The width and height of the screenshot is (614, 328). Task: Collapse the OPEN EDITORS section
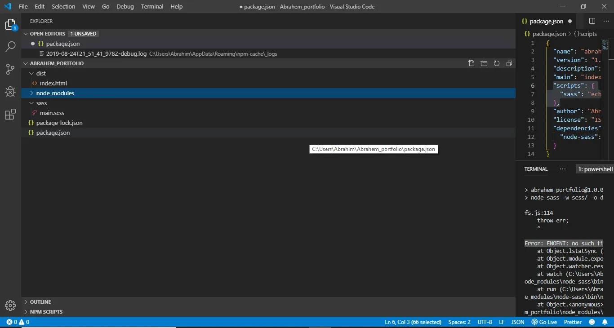(26, 34)
